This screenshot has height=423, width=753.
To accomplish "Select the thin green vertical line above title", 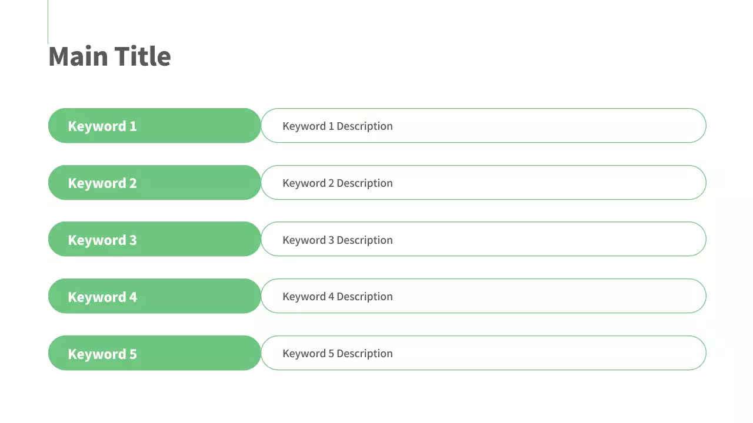I will coord(48,22).
